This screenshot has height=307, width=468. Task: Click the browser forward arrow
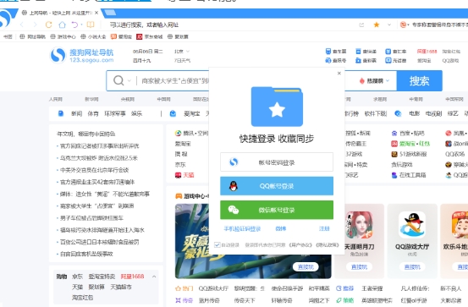[x=35, y=25]
